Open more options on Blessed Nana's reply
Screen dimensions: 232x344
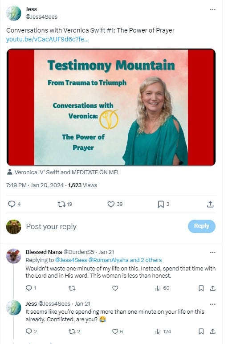coord(212,253)
